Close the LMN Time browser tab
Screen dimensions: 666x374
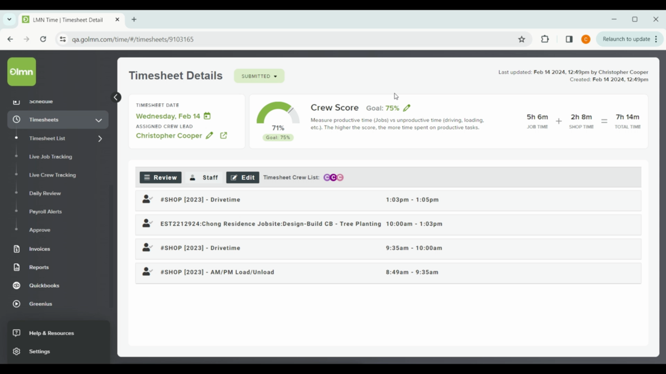[x=117, y=19]
